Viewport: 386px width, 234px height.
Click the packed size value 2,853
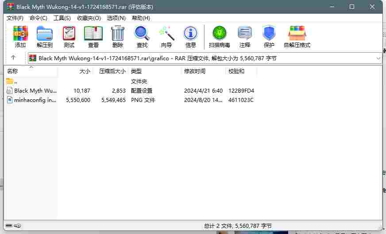pos(119,91)
